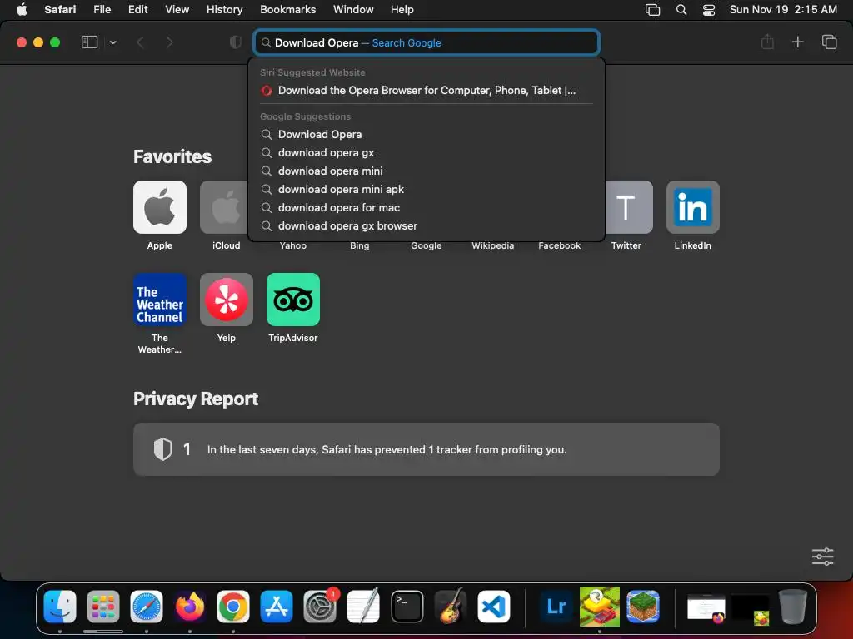Image resolution: width=853 pixels, height=639 pixels.
Task: Open Finder from the Dock
Action: pyautogui.click(x=60, y=607)
